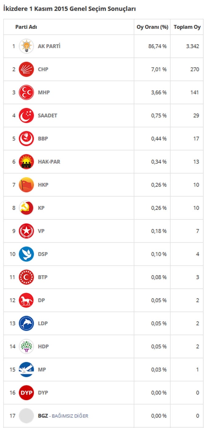Click the HAK-PAR sun logo

tap(26, 162)
